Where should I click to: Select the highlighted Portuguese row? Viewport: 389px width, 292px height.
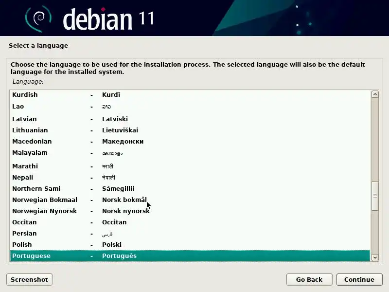pos(190,256)
